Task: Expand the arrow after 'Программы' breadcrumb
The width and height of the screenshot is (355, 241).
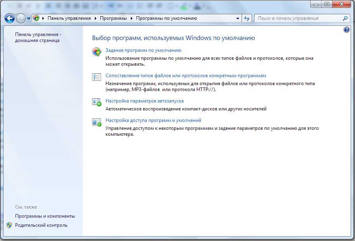Action: pos(132,18)
